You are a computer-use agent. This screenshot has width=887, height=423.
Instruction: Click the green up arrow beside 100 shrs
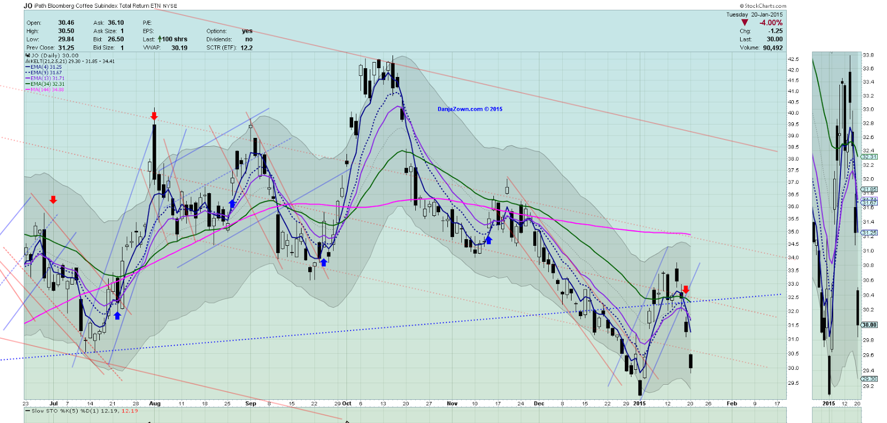point(160,39)
